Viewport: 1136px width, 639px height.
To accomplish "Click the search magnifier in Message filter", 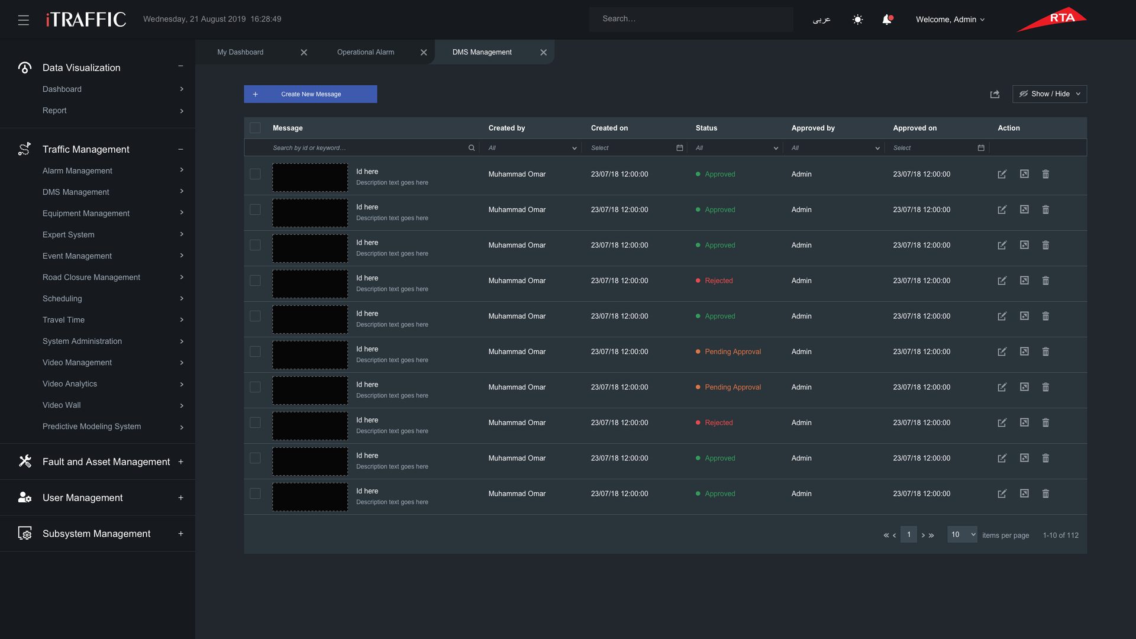I will point(472,148).
